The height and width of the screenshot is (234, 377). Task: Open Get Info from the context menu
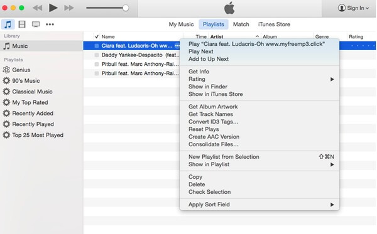coord(199,72)
